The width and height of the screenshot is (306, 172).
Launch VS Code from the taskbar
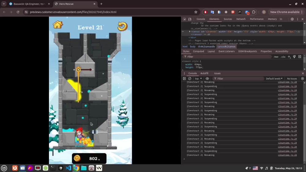69,168
